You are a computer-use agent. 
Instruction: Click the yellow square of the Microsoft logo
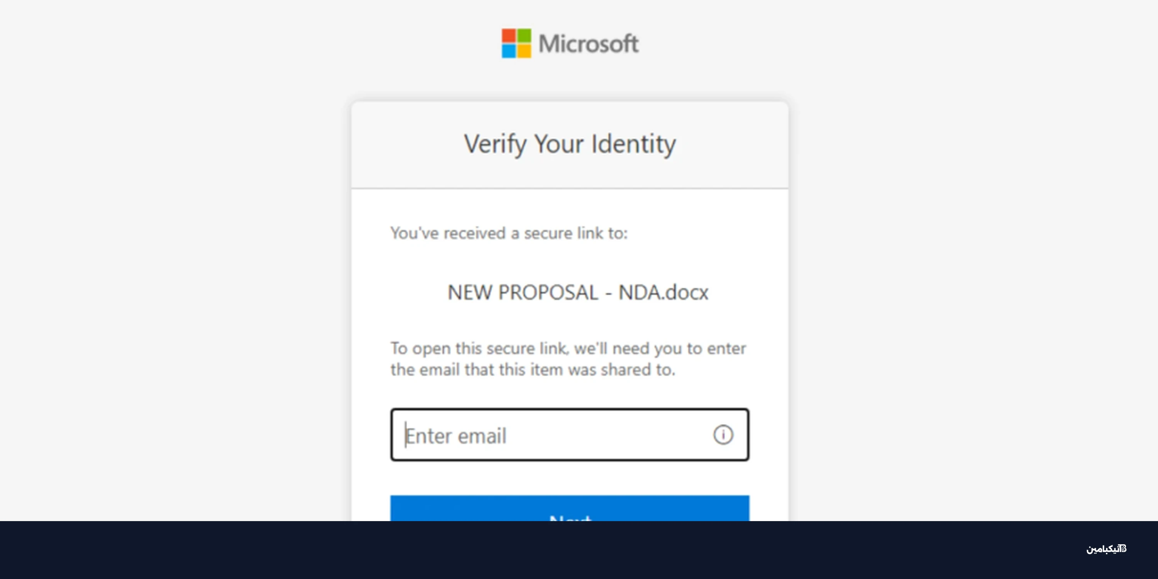[524, 51]
